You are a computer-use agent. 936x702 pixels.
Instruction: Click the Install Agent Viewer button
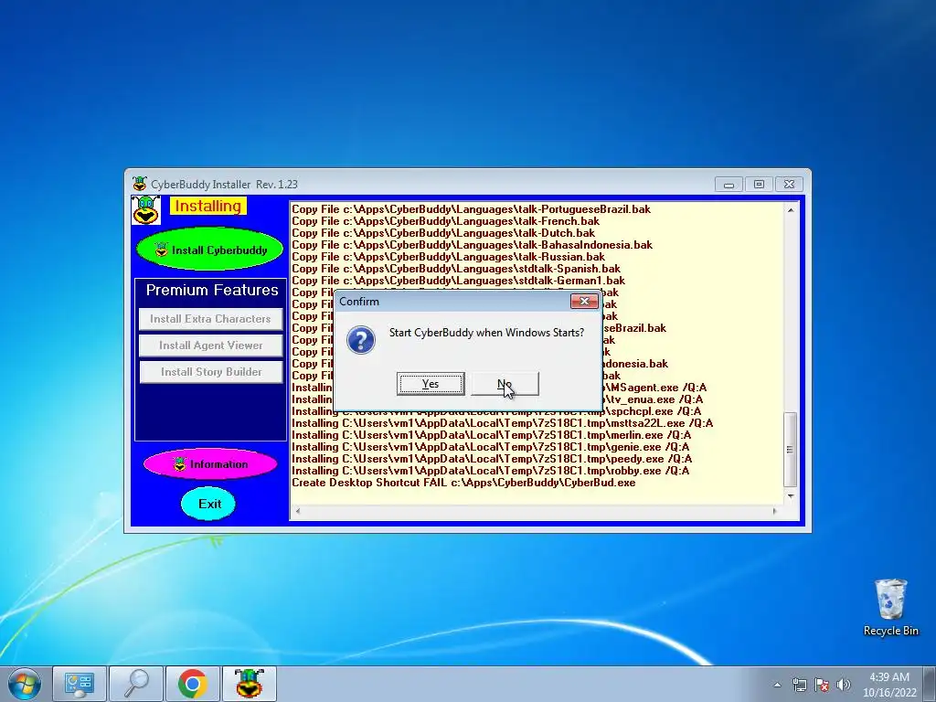click(210, 346)
